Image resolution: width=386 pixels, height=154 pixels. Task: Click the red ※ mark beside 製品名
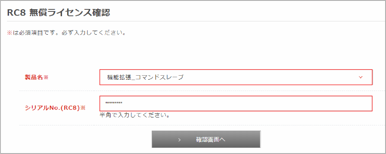coord(46,77)
